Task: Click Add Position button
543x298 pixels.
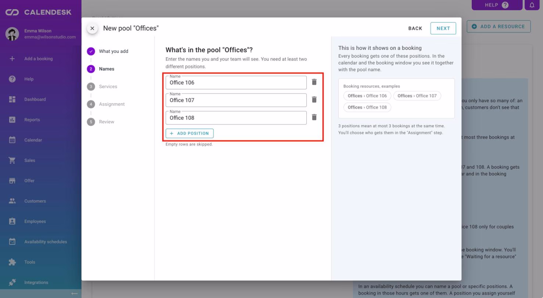Action: coord(190,134)
